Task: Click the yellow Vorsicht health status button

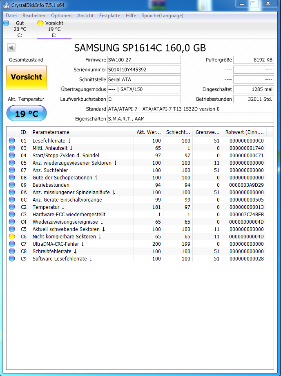Action: click(x=27, y=78)
